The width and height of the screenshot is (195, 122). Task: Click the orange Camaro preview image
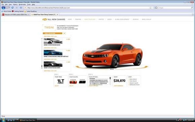[x=113, y=55]
